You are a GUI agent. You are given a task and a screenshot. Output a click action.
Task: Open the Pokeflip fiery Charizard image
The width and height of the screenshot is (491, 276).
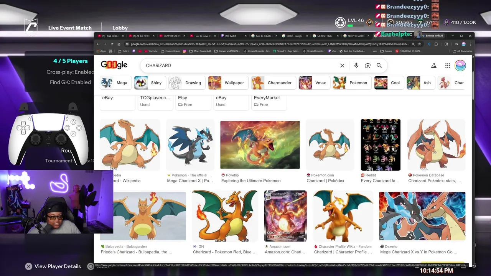[x=260, y=145]
